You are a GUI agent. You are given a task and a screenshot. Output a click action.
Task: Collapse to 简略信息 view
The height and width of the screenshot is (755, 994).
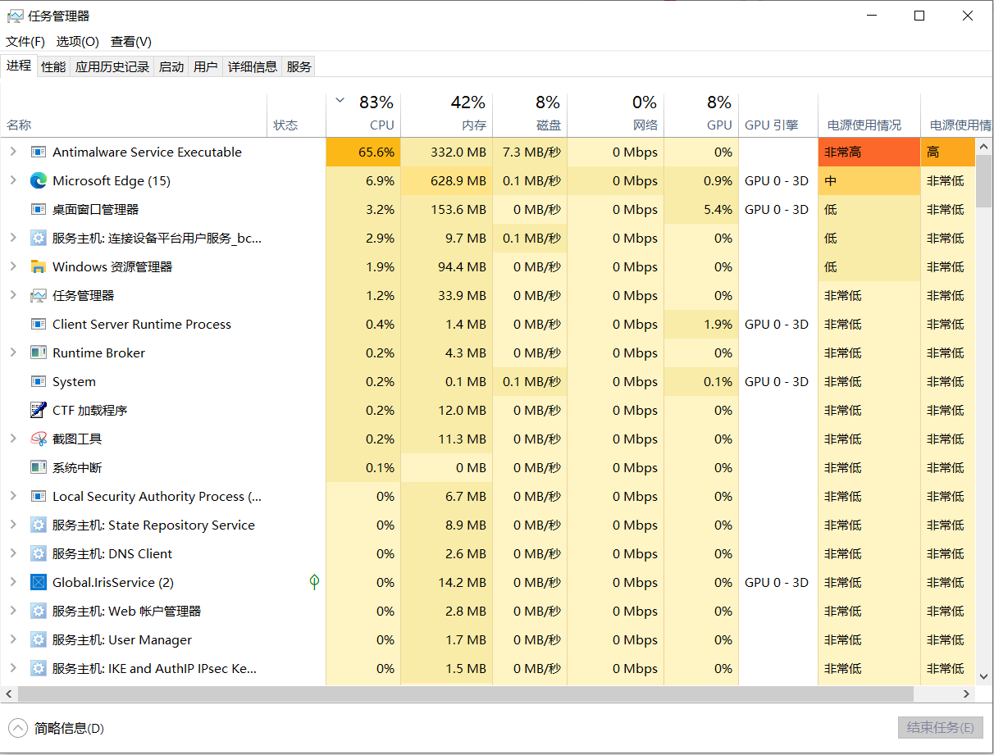[56, 728]
